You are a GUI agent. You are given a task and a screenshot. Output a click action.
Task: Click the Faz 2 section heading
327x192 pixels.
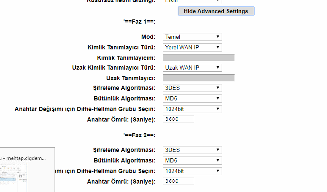pyautogui.click(x=139, y=135)
